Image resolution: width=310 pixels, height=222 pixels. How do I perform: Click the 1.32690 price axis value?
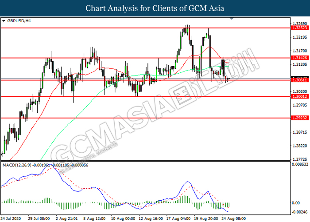coord(300,24)
